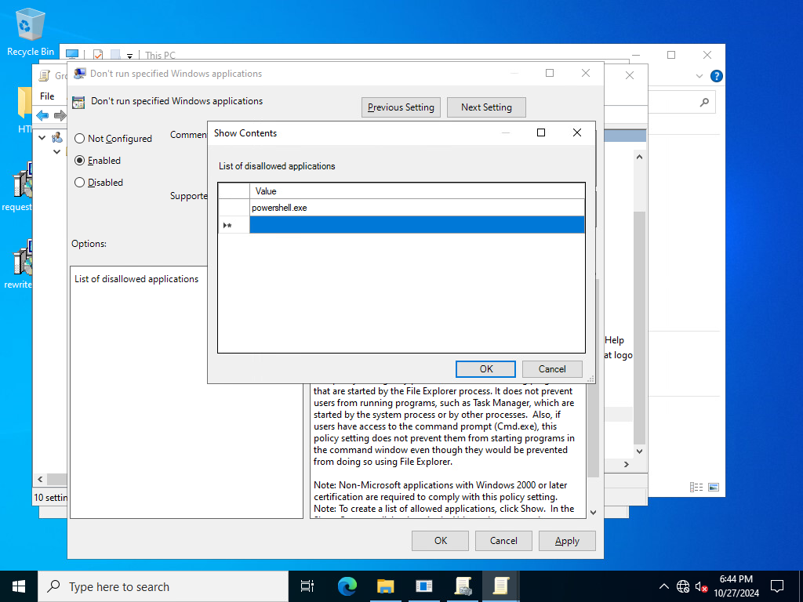Select the powershell.exe value cell
The width and height of the screenshot is (803, 602).
pyautogui.click(x=417, y=208)
